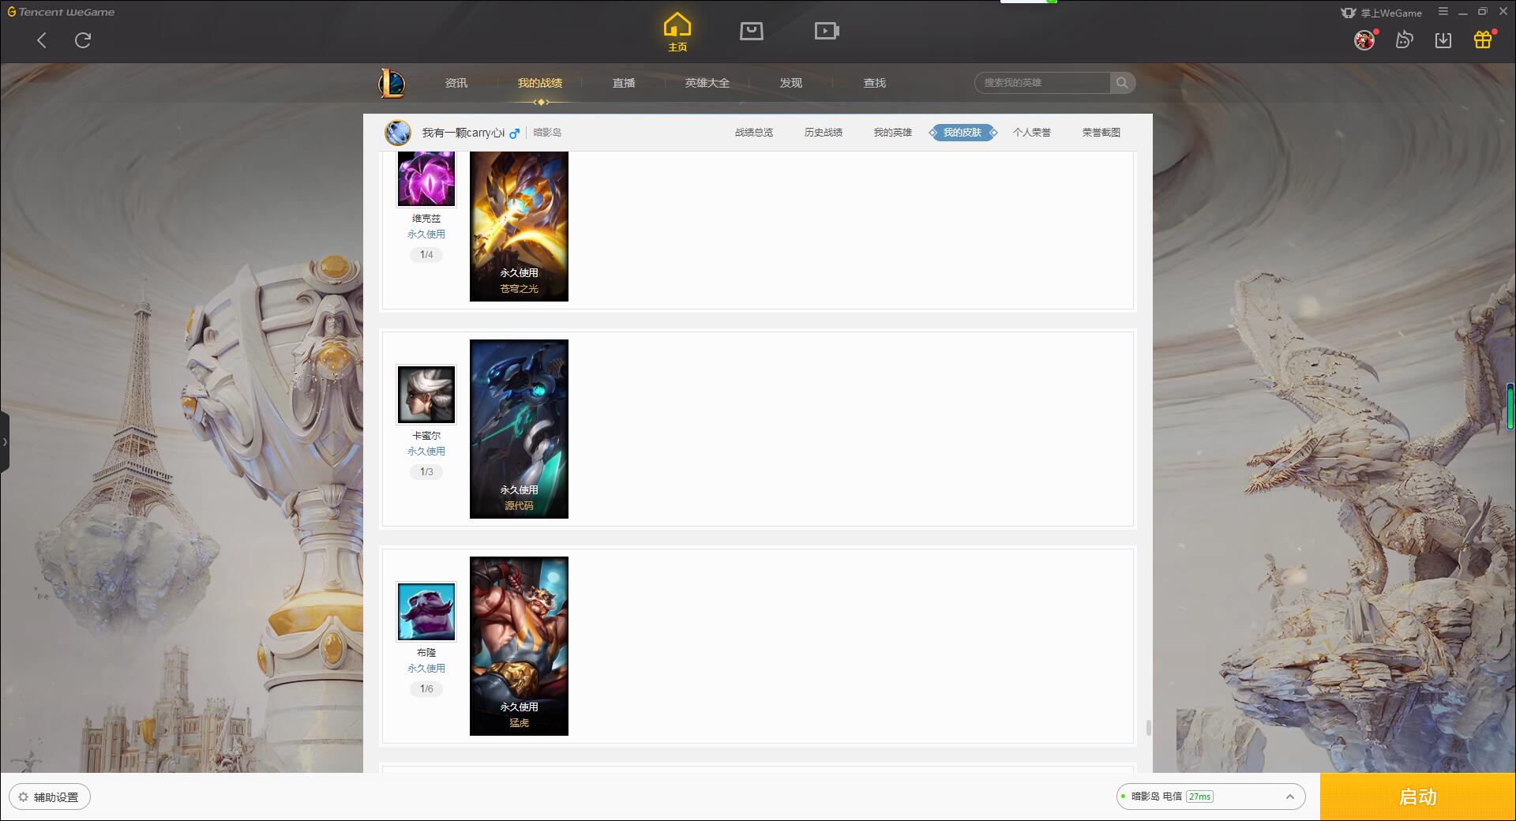Select the 荣誉截图 sub-tab
The image size is (1516, 821).
[x=1101, y=133]
